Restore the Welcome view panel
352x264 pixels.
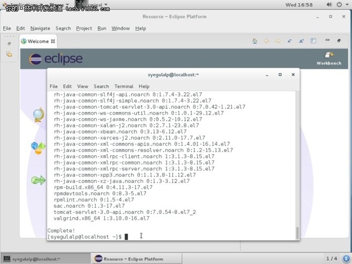click(x=339, y=40)
